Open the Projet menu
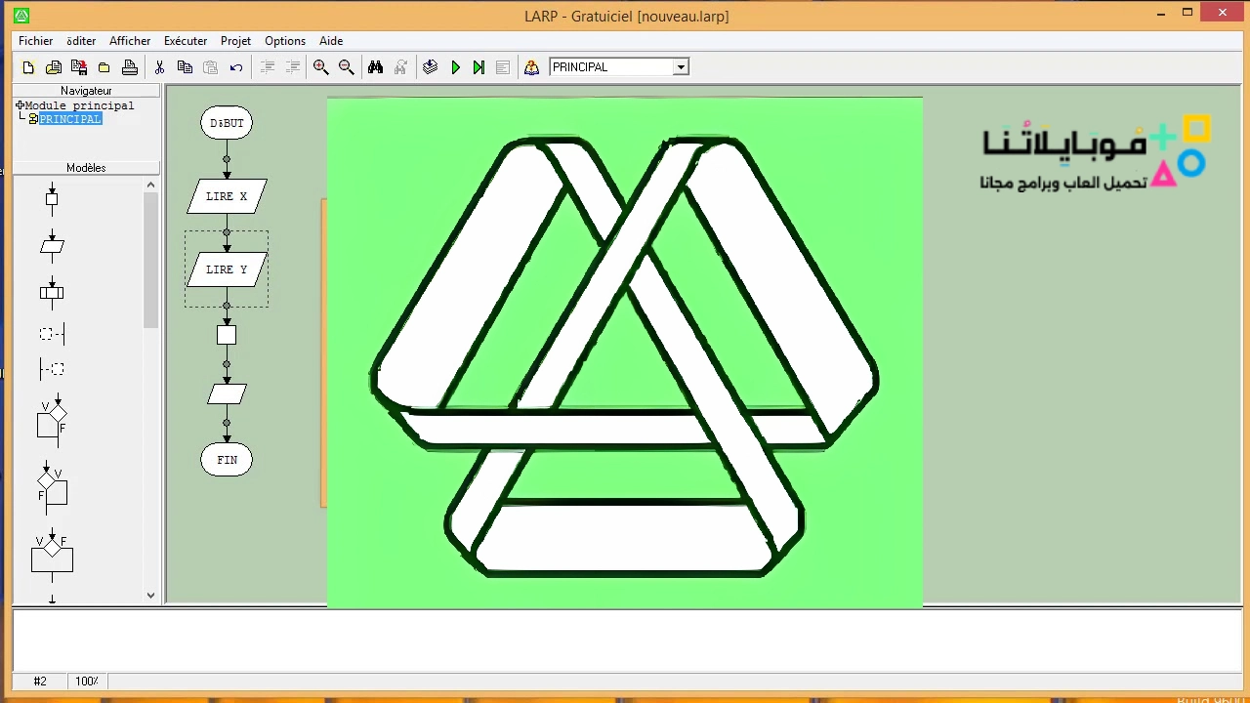The height and width of the screenshot is (703, 1250). (x=235, y=41)
